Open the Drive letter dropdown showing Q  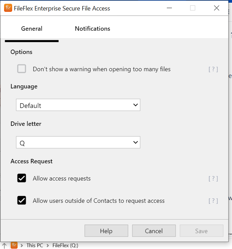point(78,142)
